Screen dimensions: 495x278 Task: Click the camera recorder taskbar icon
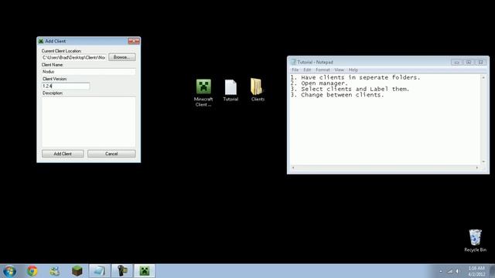[122, 271]
